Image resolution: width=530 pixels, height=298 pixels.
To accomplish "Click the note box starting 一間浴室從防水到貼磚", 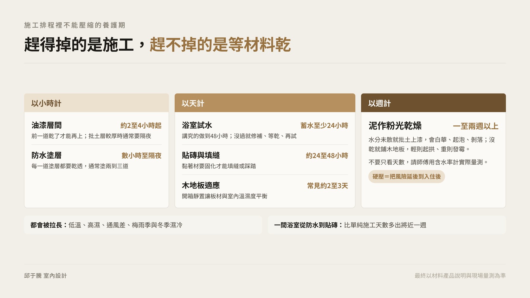I will [387, 225].
